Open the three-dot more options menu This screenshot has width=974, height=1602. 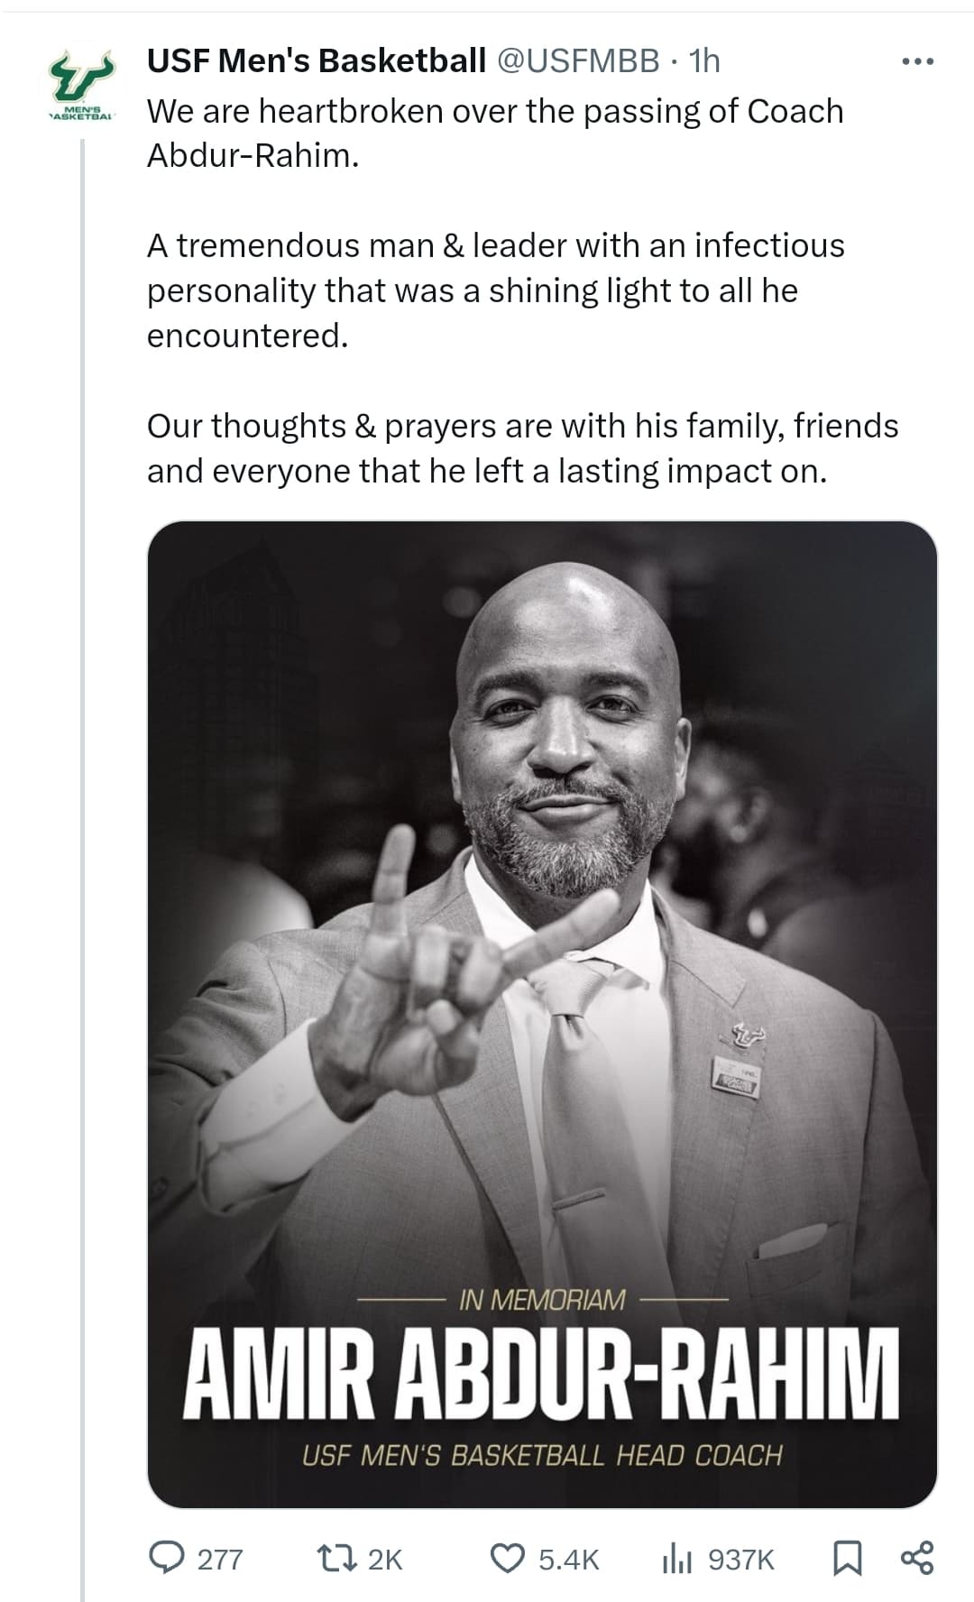918,62
